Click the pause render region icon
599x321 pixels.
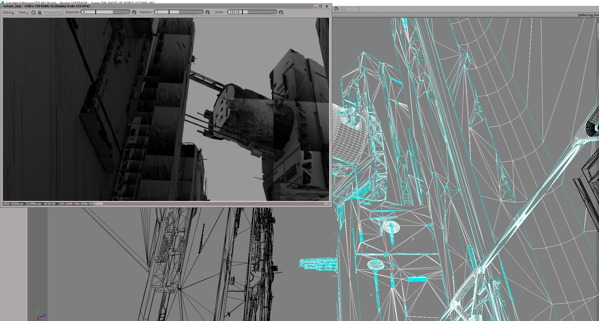349,9
